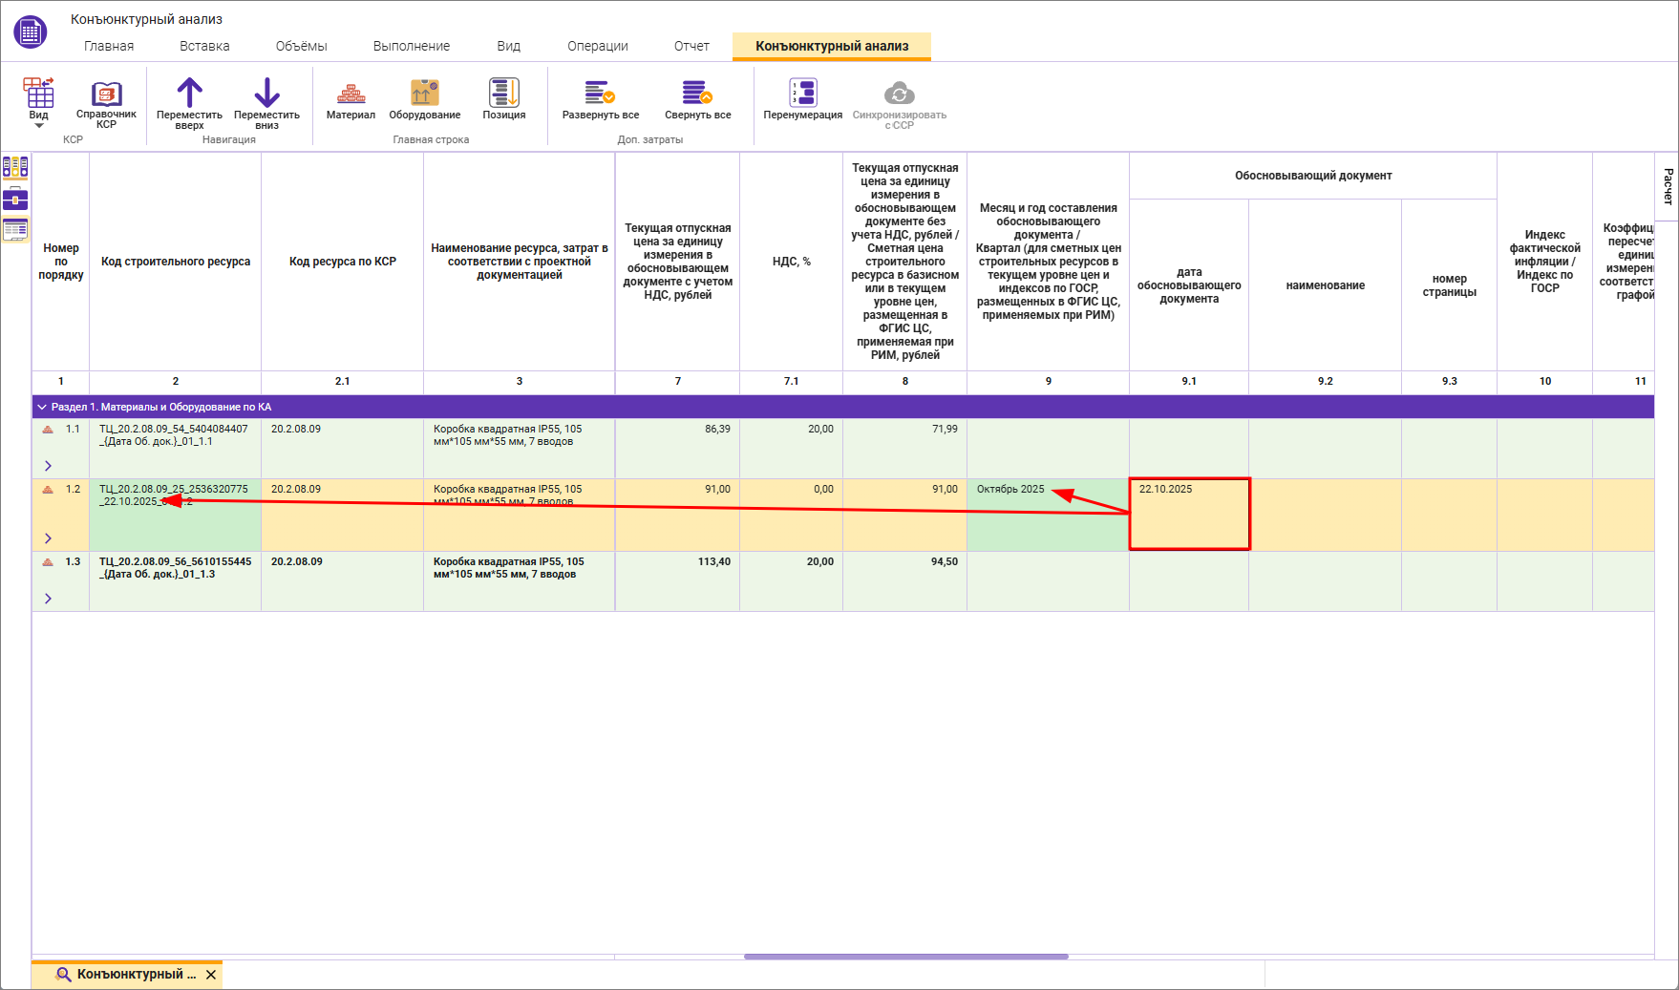Open the Операции ribbon tab
The height and width of the screenshot is (990, 1679).
click(x=597, y=46)
